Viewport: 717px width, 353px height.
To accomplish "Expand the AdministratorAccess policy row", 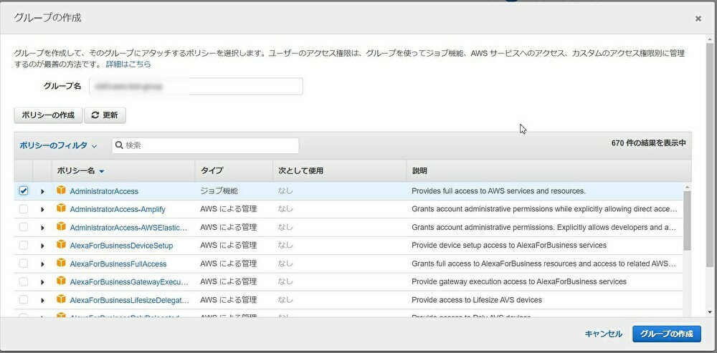I will click(x=42, y=191).
